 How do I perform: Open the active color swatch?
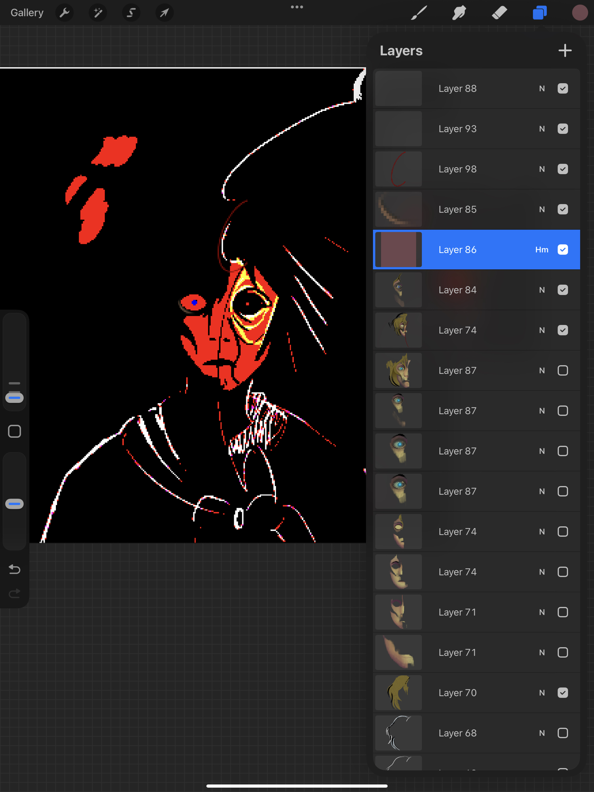point(580,13)
